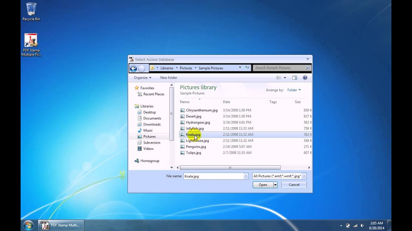
Task: Show hidden tray icons arrow
Action: pos(341,226)
